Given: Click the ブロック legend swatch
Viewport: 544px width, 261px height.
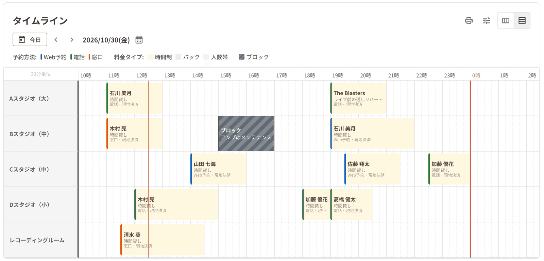Looking at the screenshot, I should coord(242,57).
